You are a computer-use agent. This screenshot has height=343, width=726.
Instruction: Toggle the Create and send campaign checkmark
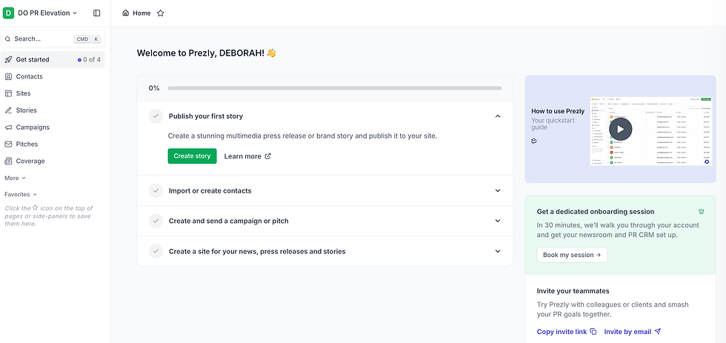pyautogui.click(x=156, y=221)
